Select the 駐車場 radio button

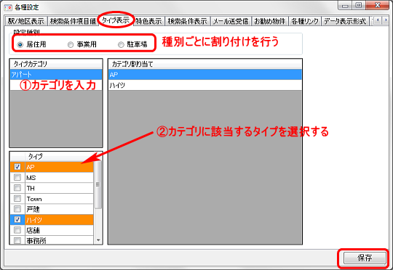(x=121, y=45)
